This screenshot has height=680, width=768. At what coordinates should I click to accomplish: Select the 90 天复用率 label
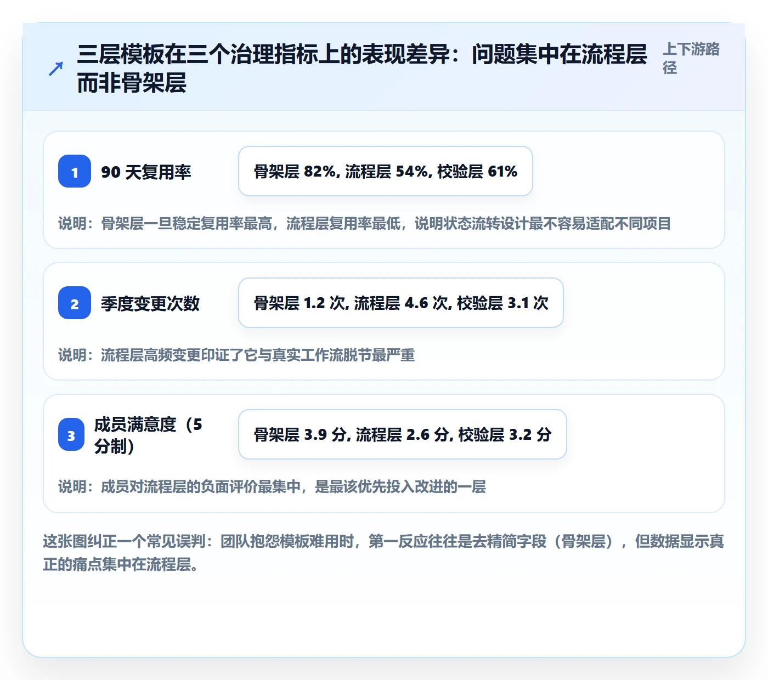point(146,172)
